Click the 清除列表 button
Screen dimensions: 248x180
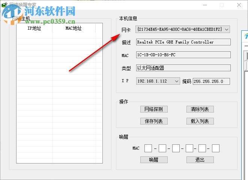coord(200,109)
